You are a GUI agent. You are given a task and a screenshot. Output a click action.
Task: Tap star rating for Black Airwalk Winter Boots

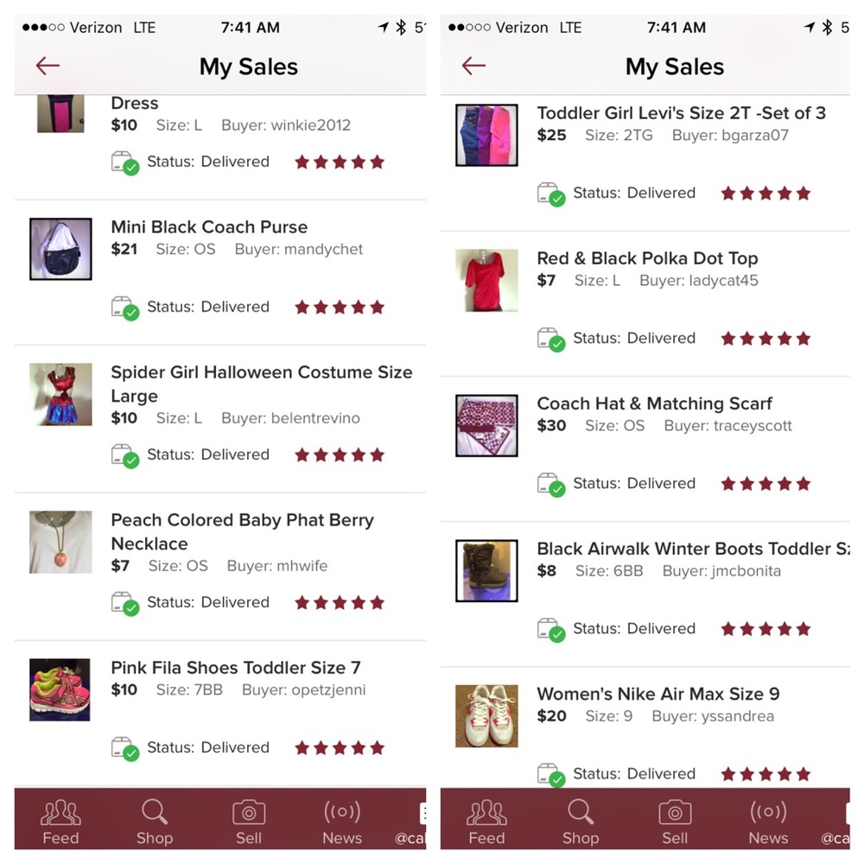tap(766, 629)
